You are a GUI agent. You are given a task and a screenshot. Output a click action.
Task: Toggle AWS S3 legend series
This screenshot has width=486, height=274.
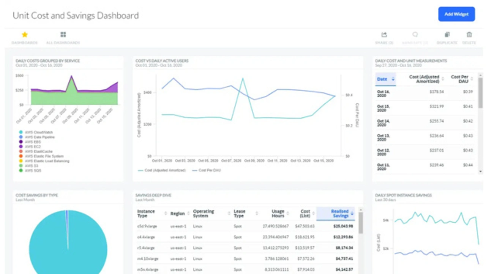pyautogui.click(x=32, y=166)
